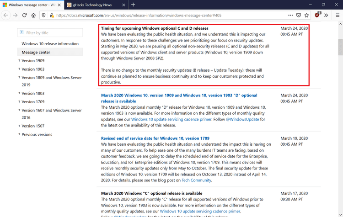
Task: Close the Windows message center tab
Action: (x=59, y=5)
